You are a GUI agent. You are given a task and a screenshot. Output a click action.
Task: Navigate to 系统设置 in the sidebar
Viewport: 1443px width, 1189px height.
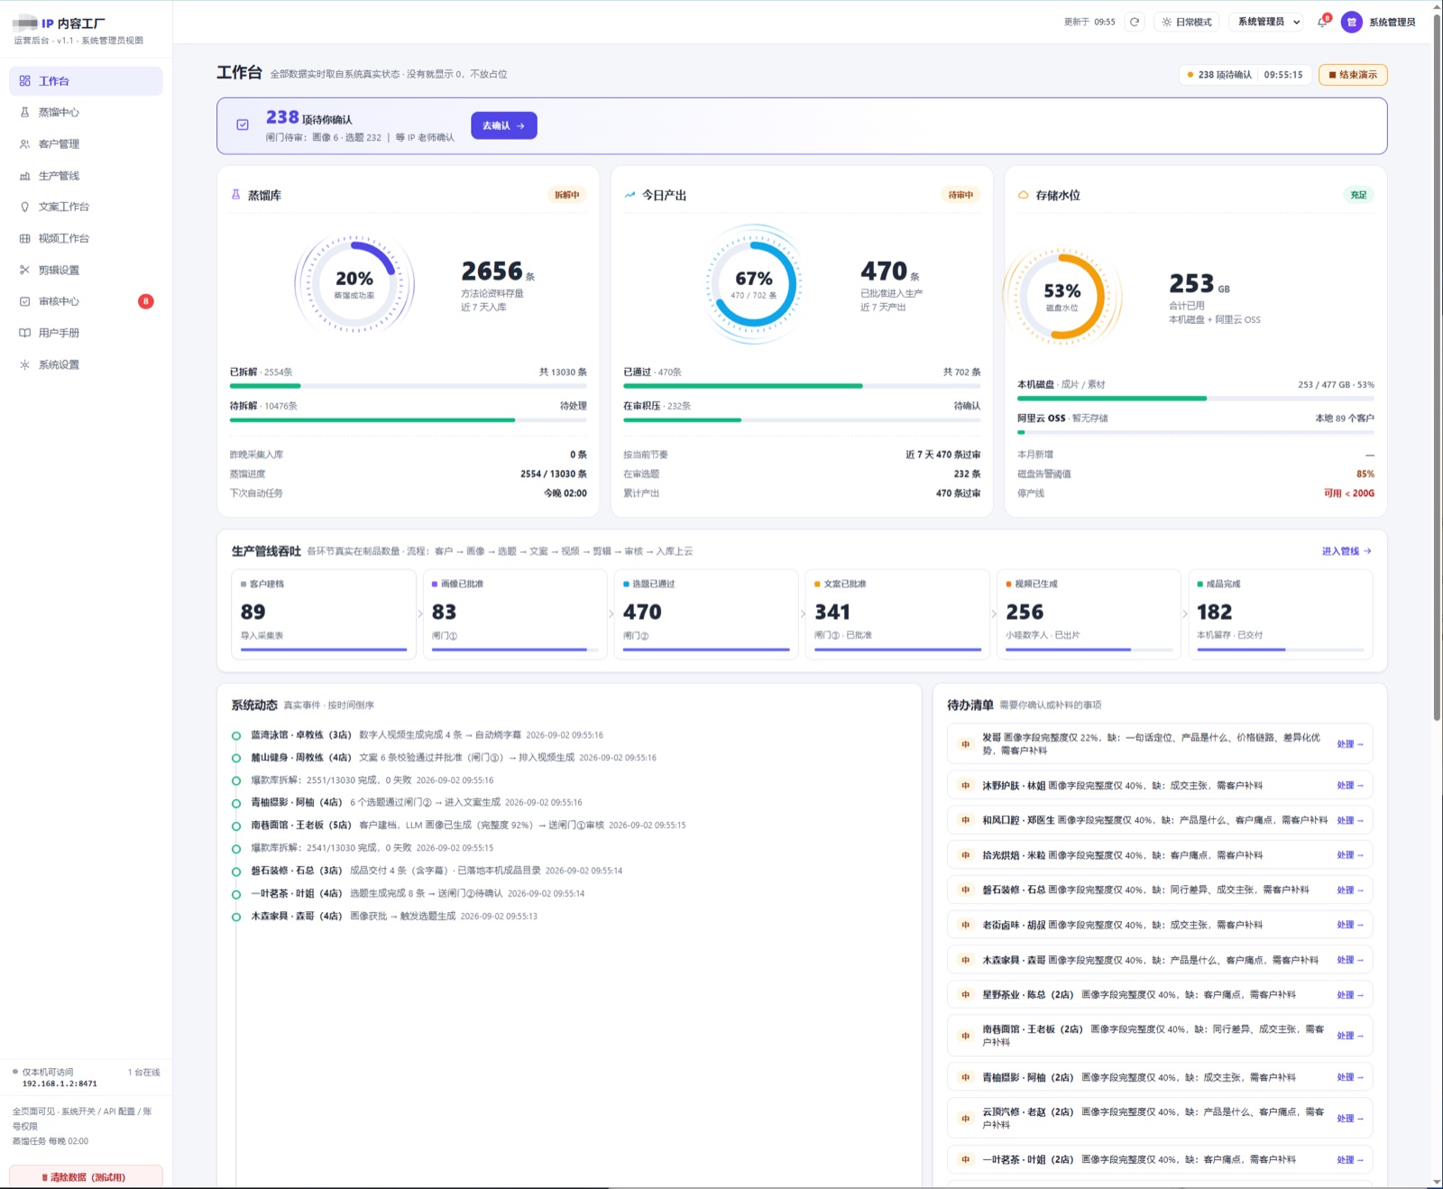coord(86,364)
